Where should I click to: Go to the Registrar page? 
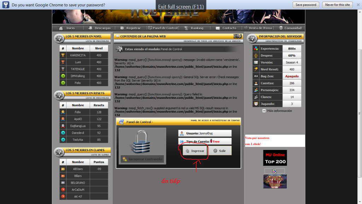click(x=133, y=28)
